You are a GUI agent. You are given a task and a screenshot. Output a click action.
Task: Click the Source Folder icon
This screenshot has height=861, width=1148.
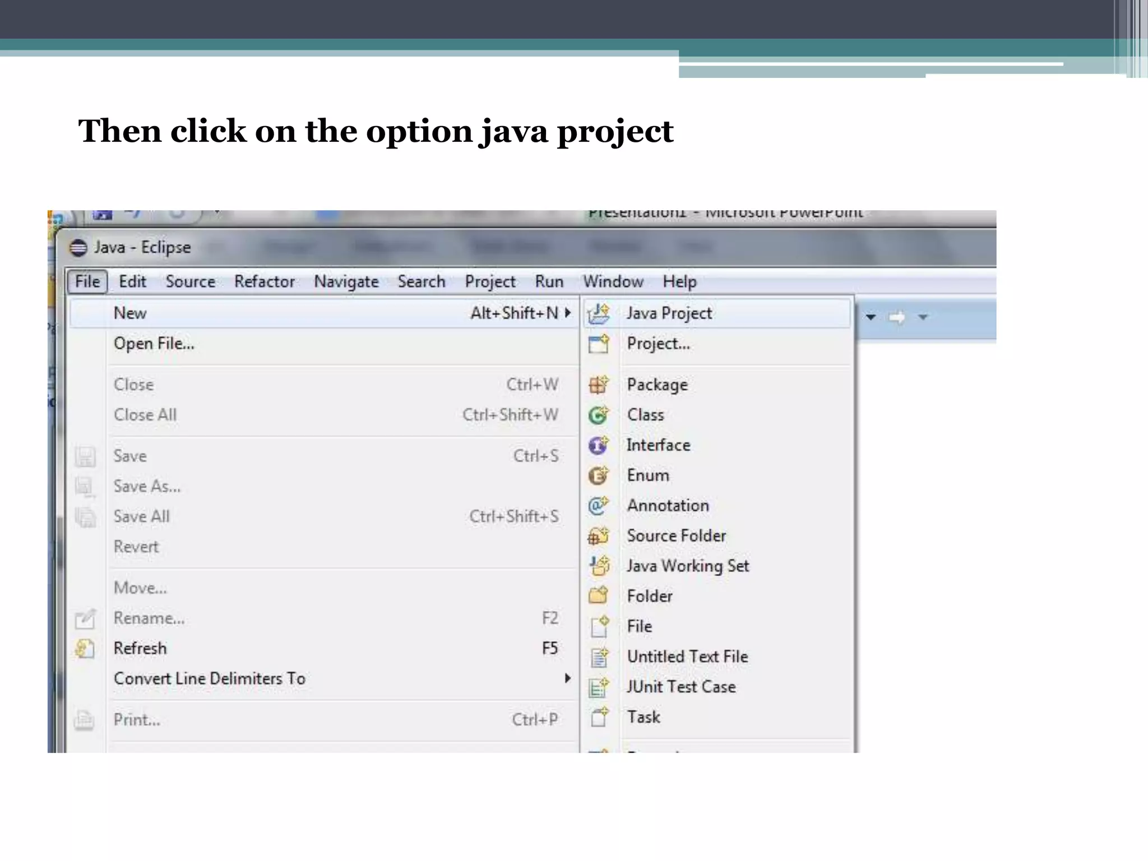(x=598, y=536)
